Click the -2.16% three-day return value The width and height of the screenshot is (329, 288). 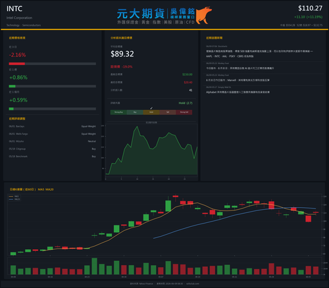(x=17, y=55)
